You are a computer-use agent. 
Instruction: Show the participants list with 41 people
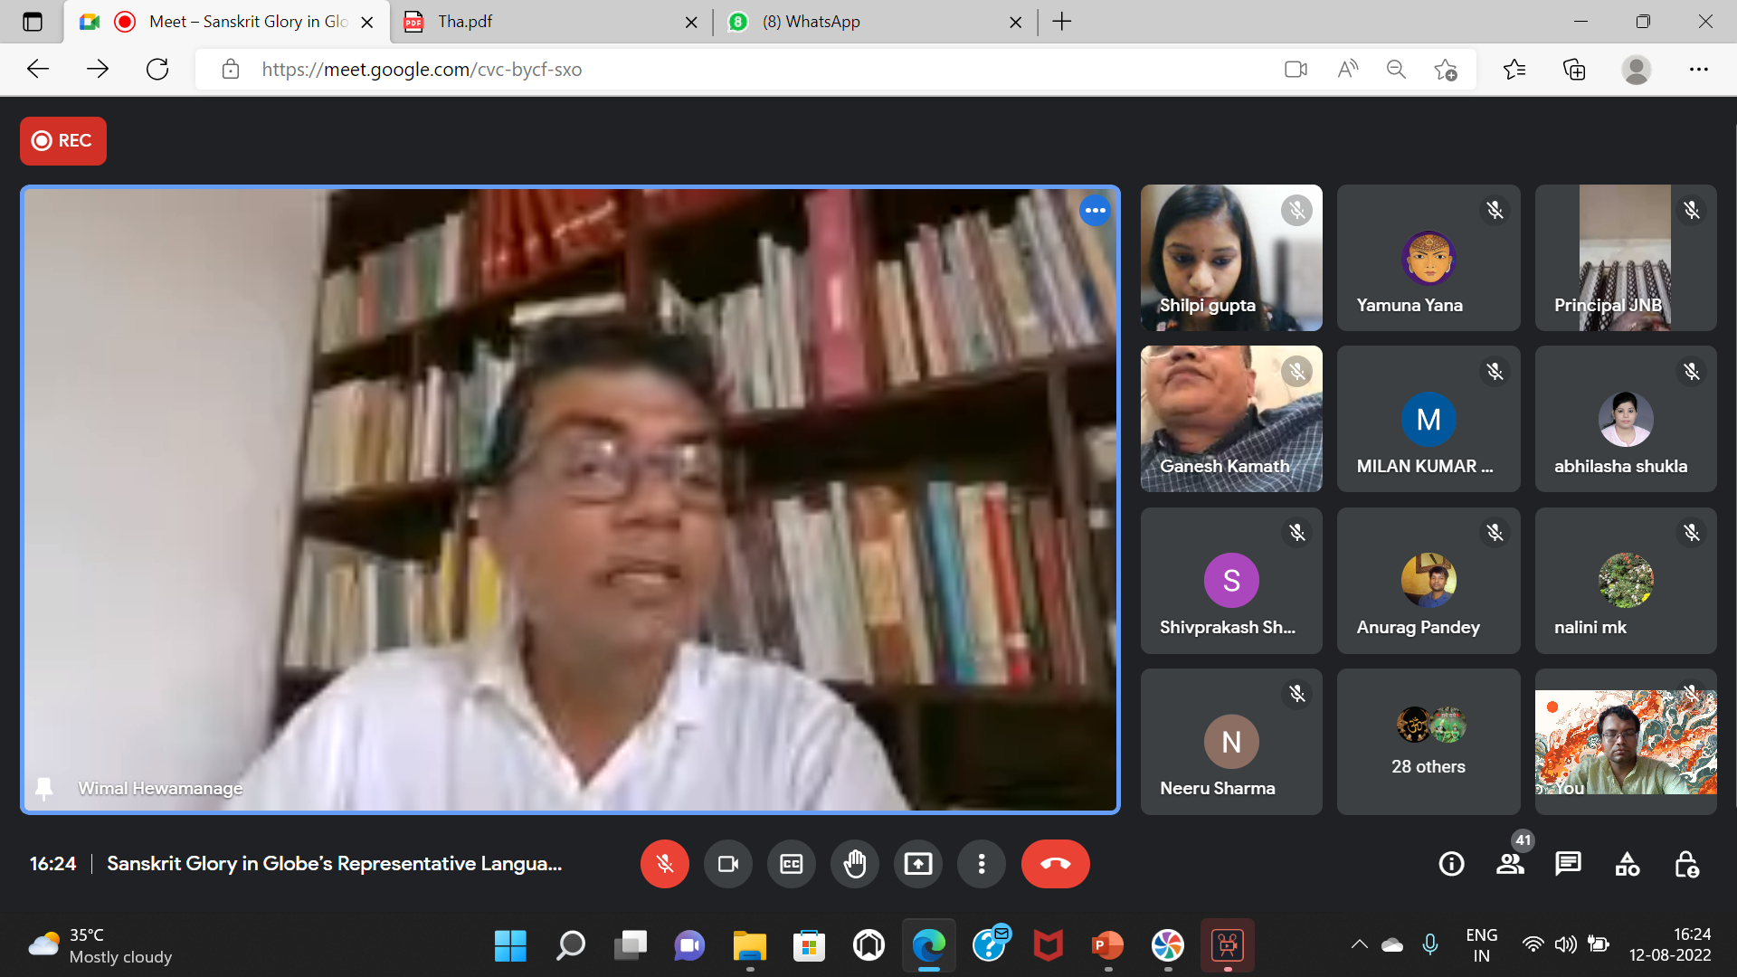pos(1510,864)
